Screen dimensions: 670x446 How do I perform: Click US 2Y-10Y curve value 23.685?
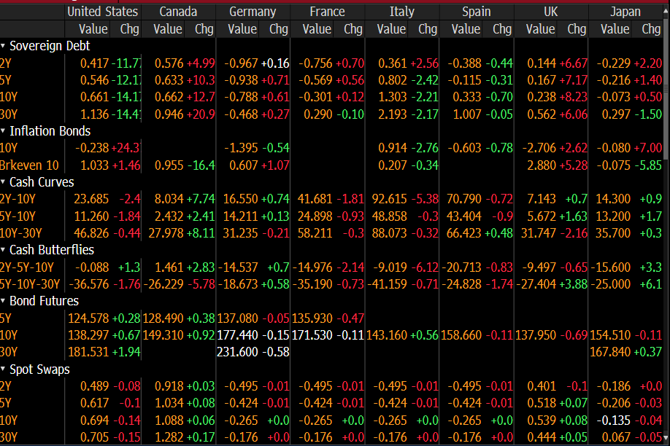(91, 199)
